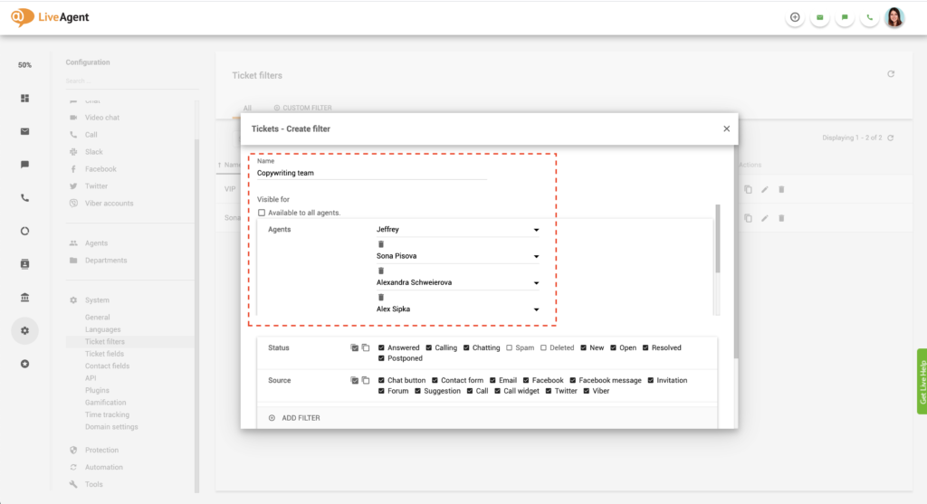Click the filter Name input field
927x504 pixels.
[x=371, y=173]
